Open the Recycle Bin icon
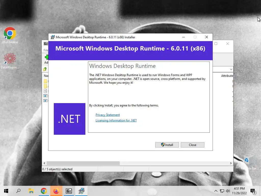The image size is (261, 196). 249,162
